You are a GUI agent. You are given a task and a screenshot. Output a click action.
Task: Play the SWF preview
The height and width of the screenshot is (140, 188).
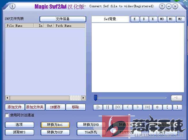coord(98,107)
